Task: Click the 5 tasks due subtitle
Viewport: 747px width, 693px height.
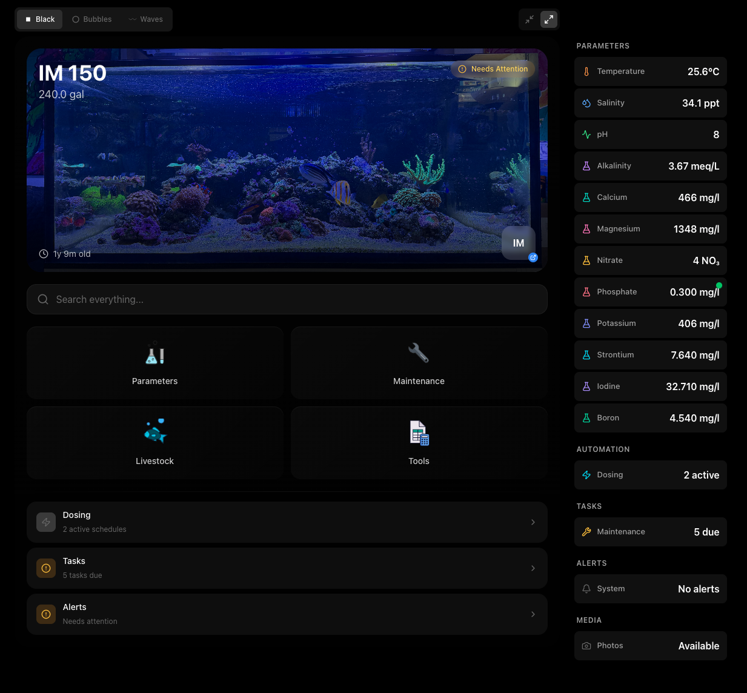Action: click(x=82, y=575)
